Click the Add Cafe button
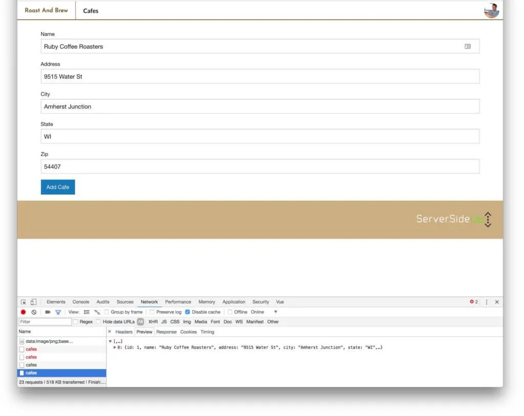Viewport: 524px width, 416px height. pyautogui.click(x=58, y=187)
